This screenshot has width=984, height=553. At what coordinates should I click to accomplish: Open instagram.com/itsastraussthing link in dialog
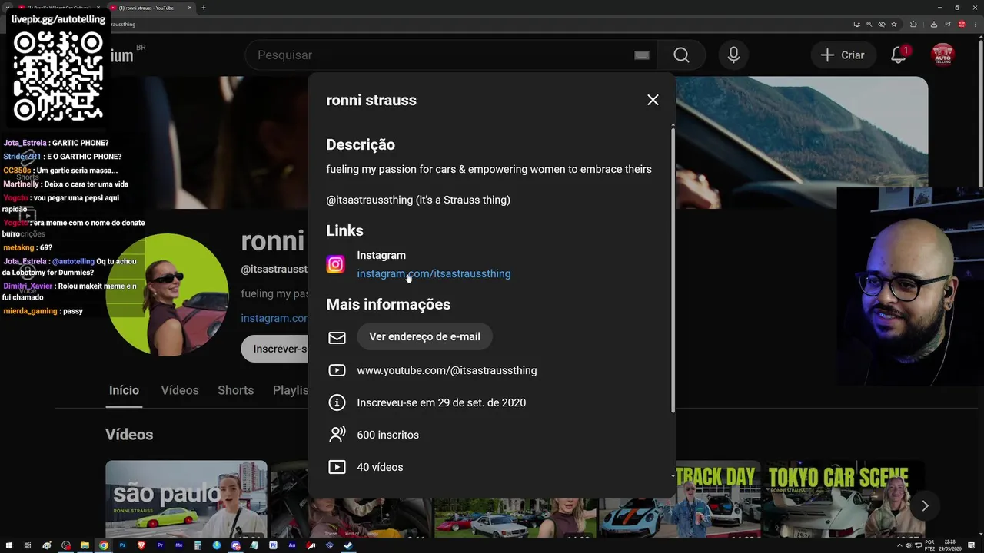pyautogui.click(x=434, y=273)
